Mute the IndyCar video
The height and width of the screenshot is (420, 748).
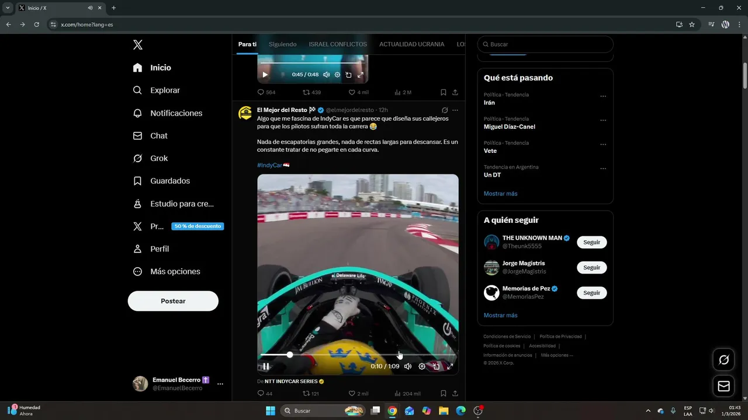pos(408,366)
